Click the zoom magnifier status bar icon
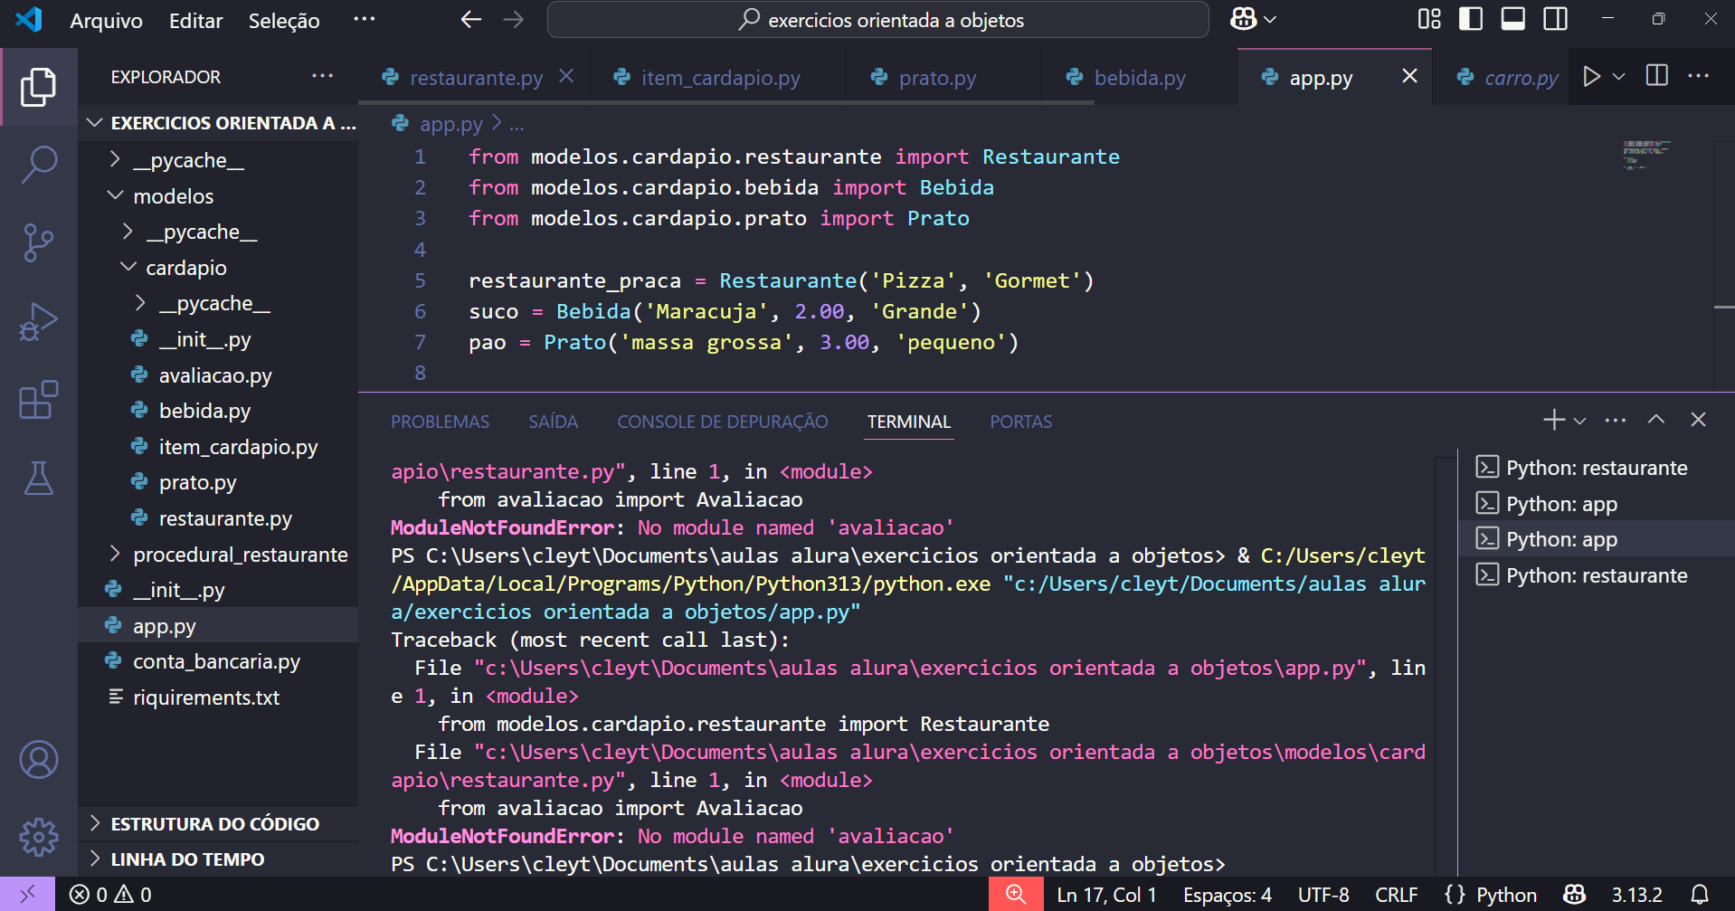This screenshot has height=911, width=1735. coord(1016,895)
